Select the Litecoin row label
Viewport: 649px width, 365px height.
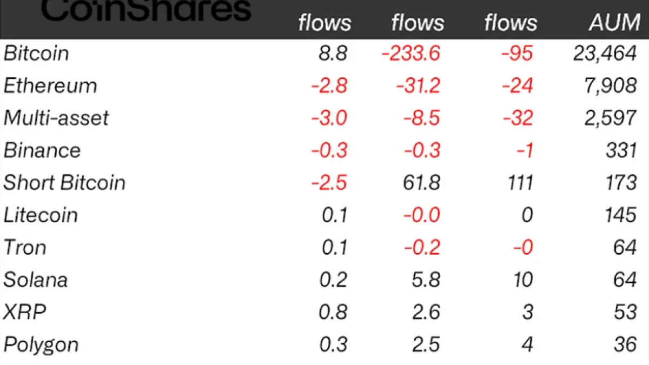[41, 215]
